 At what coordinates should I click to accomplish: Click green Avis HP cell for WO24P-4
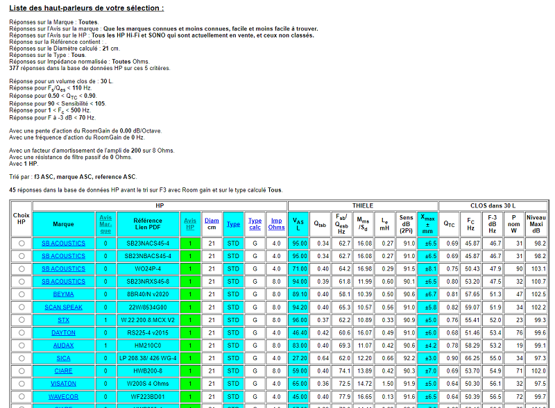(x=190, y=269)
